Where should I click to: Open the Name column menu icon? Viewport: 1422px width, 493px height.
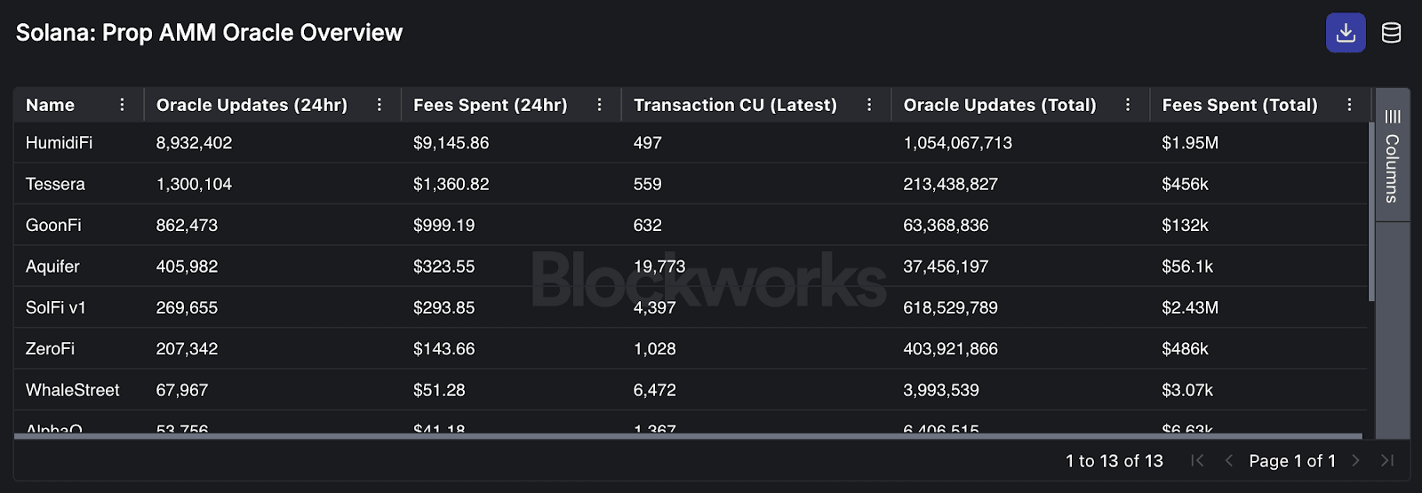[x=123, y=105]
